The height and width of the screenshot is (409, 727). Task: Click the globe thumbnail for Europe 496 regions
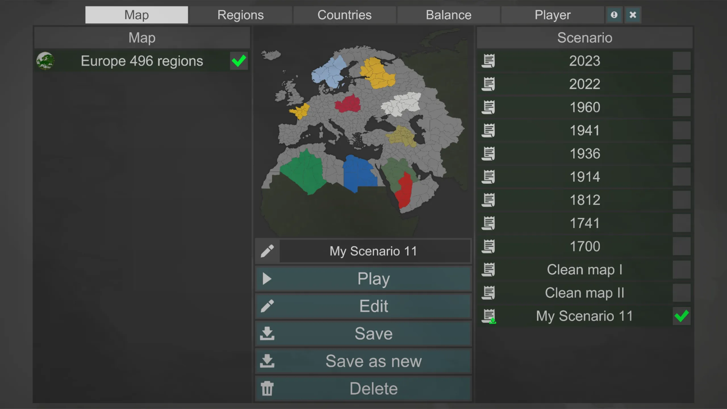(x=45, y=61)
